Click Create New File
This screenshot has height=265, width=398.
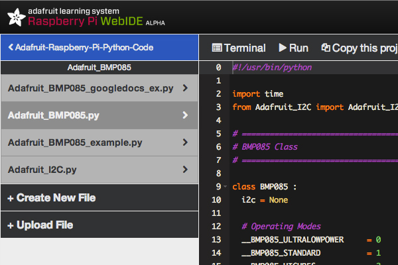[52, 197]
